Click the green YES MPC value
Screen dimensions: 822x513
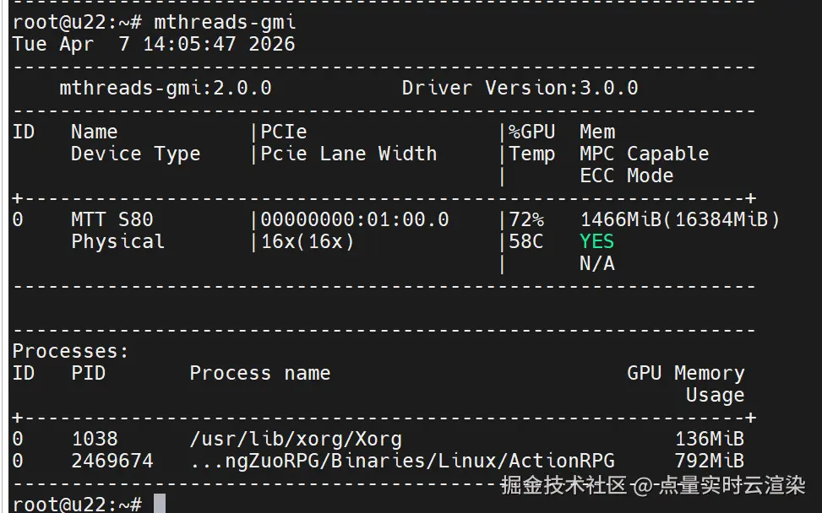click(x=596, y=241)
